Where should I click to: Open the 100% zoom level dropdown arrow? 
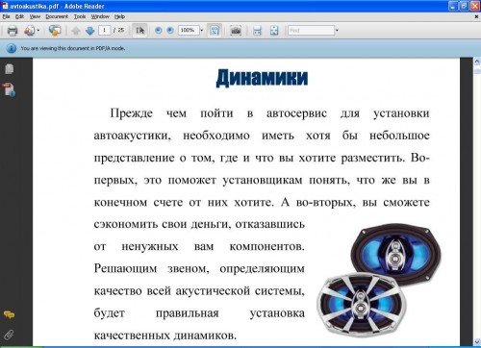(x=202, y=31)
